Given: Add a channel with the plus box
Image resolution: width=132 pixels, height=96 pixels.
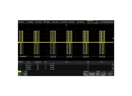Looking at the screenshot, I should 32,73.
